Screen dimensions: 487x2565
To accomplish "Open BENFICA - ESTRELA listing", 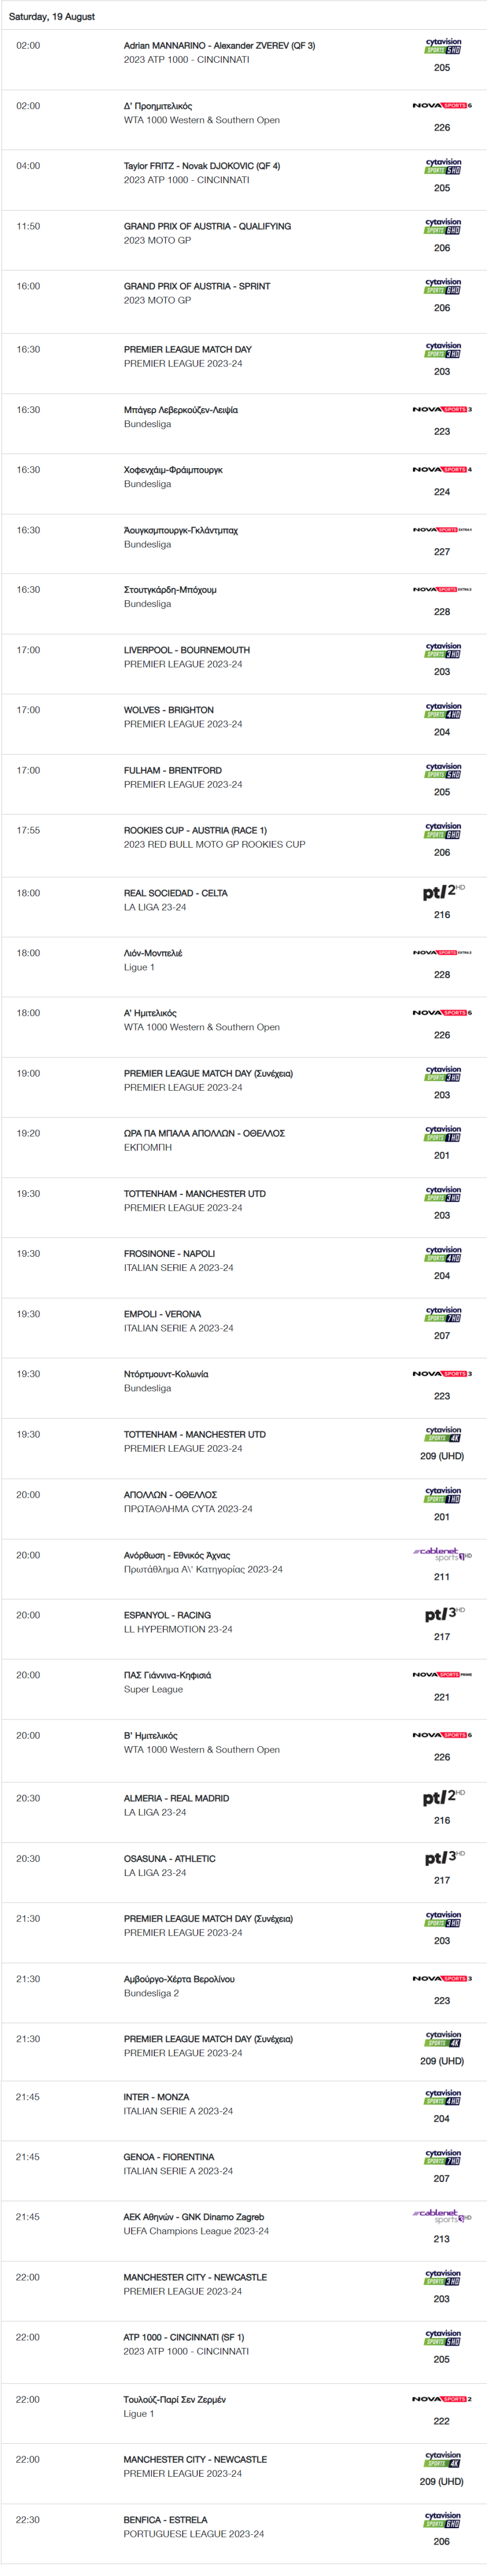I will point(166,2519).
